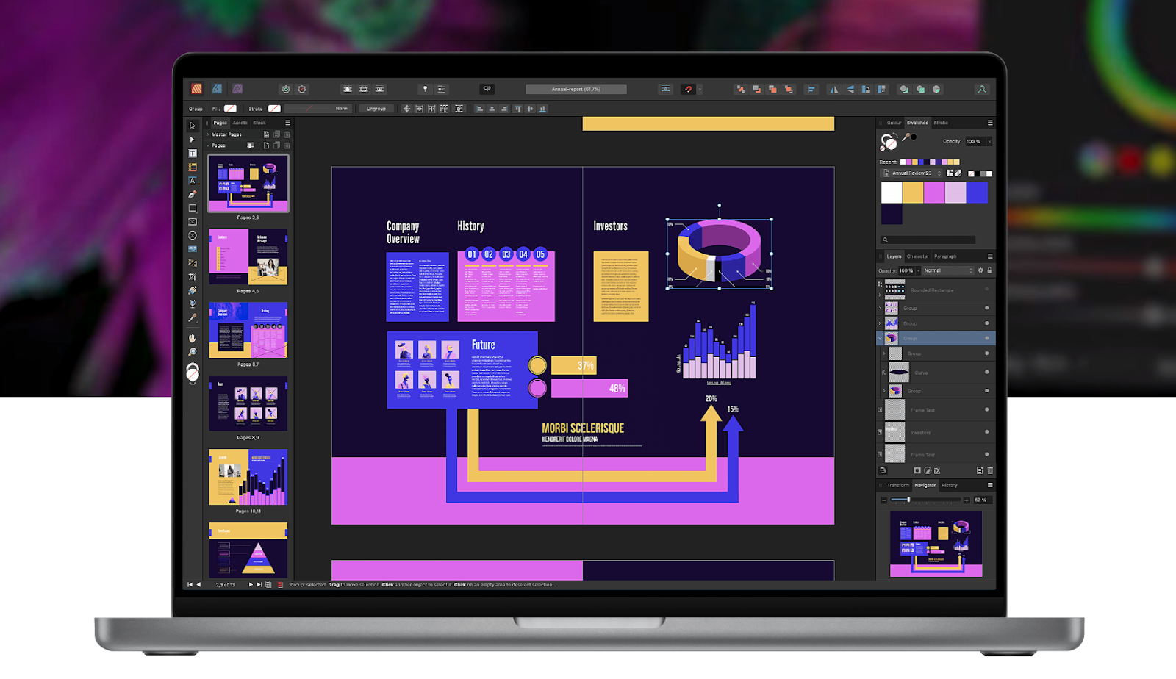Open the blend mode Normal dropdown
Image resolution: width=1176 pixels, height=679 pixels.
pos(948,270)
